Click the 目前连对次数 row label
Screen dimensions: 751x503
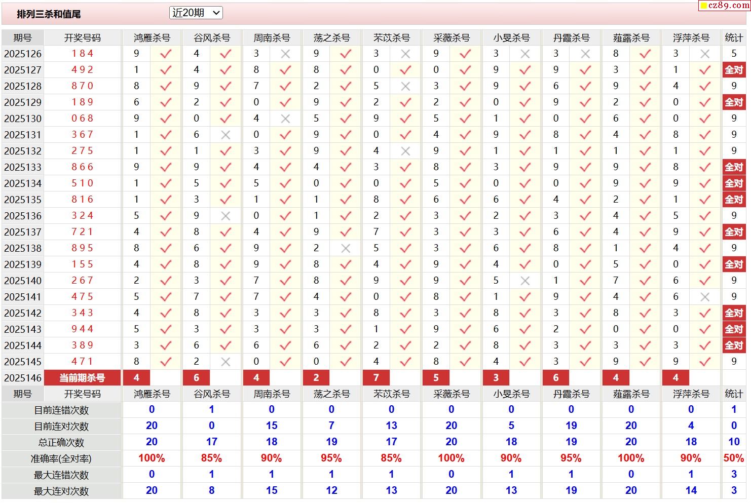pyautogui.click(x=61, y=427)
